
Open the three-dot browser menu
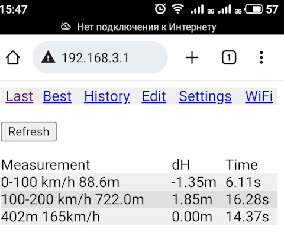(x=262, y=57)
